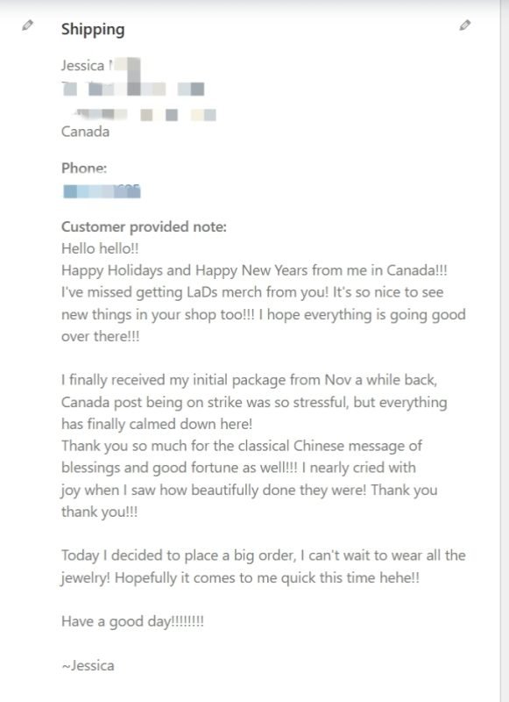The width and height of the screenshot is (509, 702).
Task: Click the Hello hello!! greeting line
Action: point(100,248)
